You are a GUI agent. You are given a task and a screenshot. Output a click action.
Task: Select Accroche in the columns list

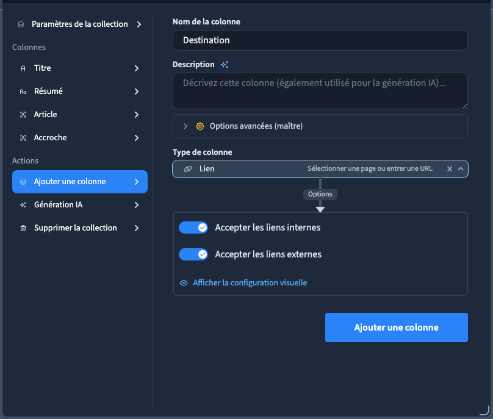click(x=80, y=138)
